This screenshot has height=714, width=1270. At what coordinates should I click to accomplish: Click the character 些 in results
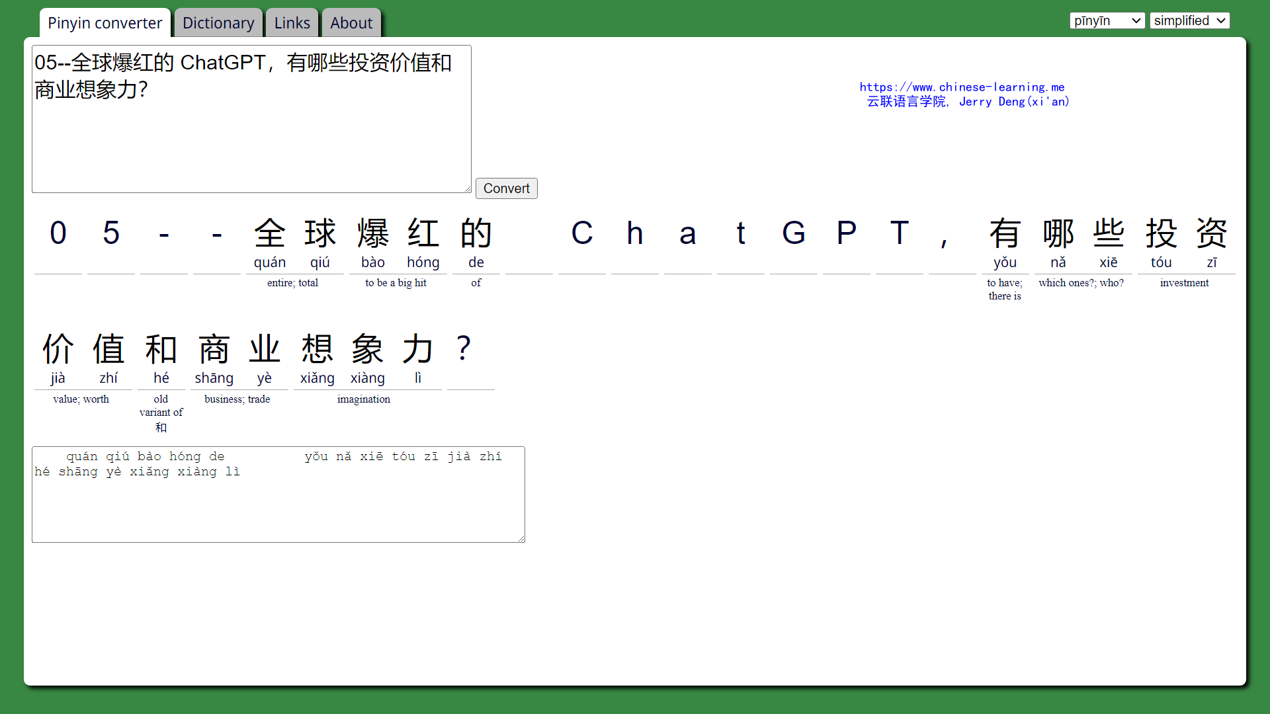(x=1109, y=233)
